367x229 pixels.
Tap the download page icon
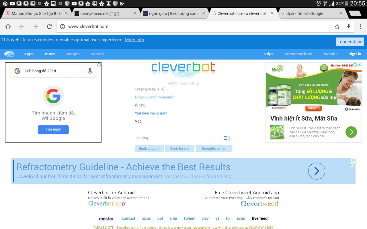(x=349, y=27)
